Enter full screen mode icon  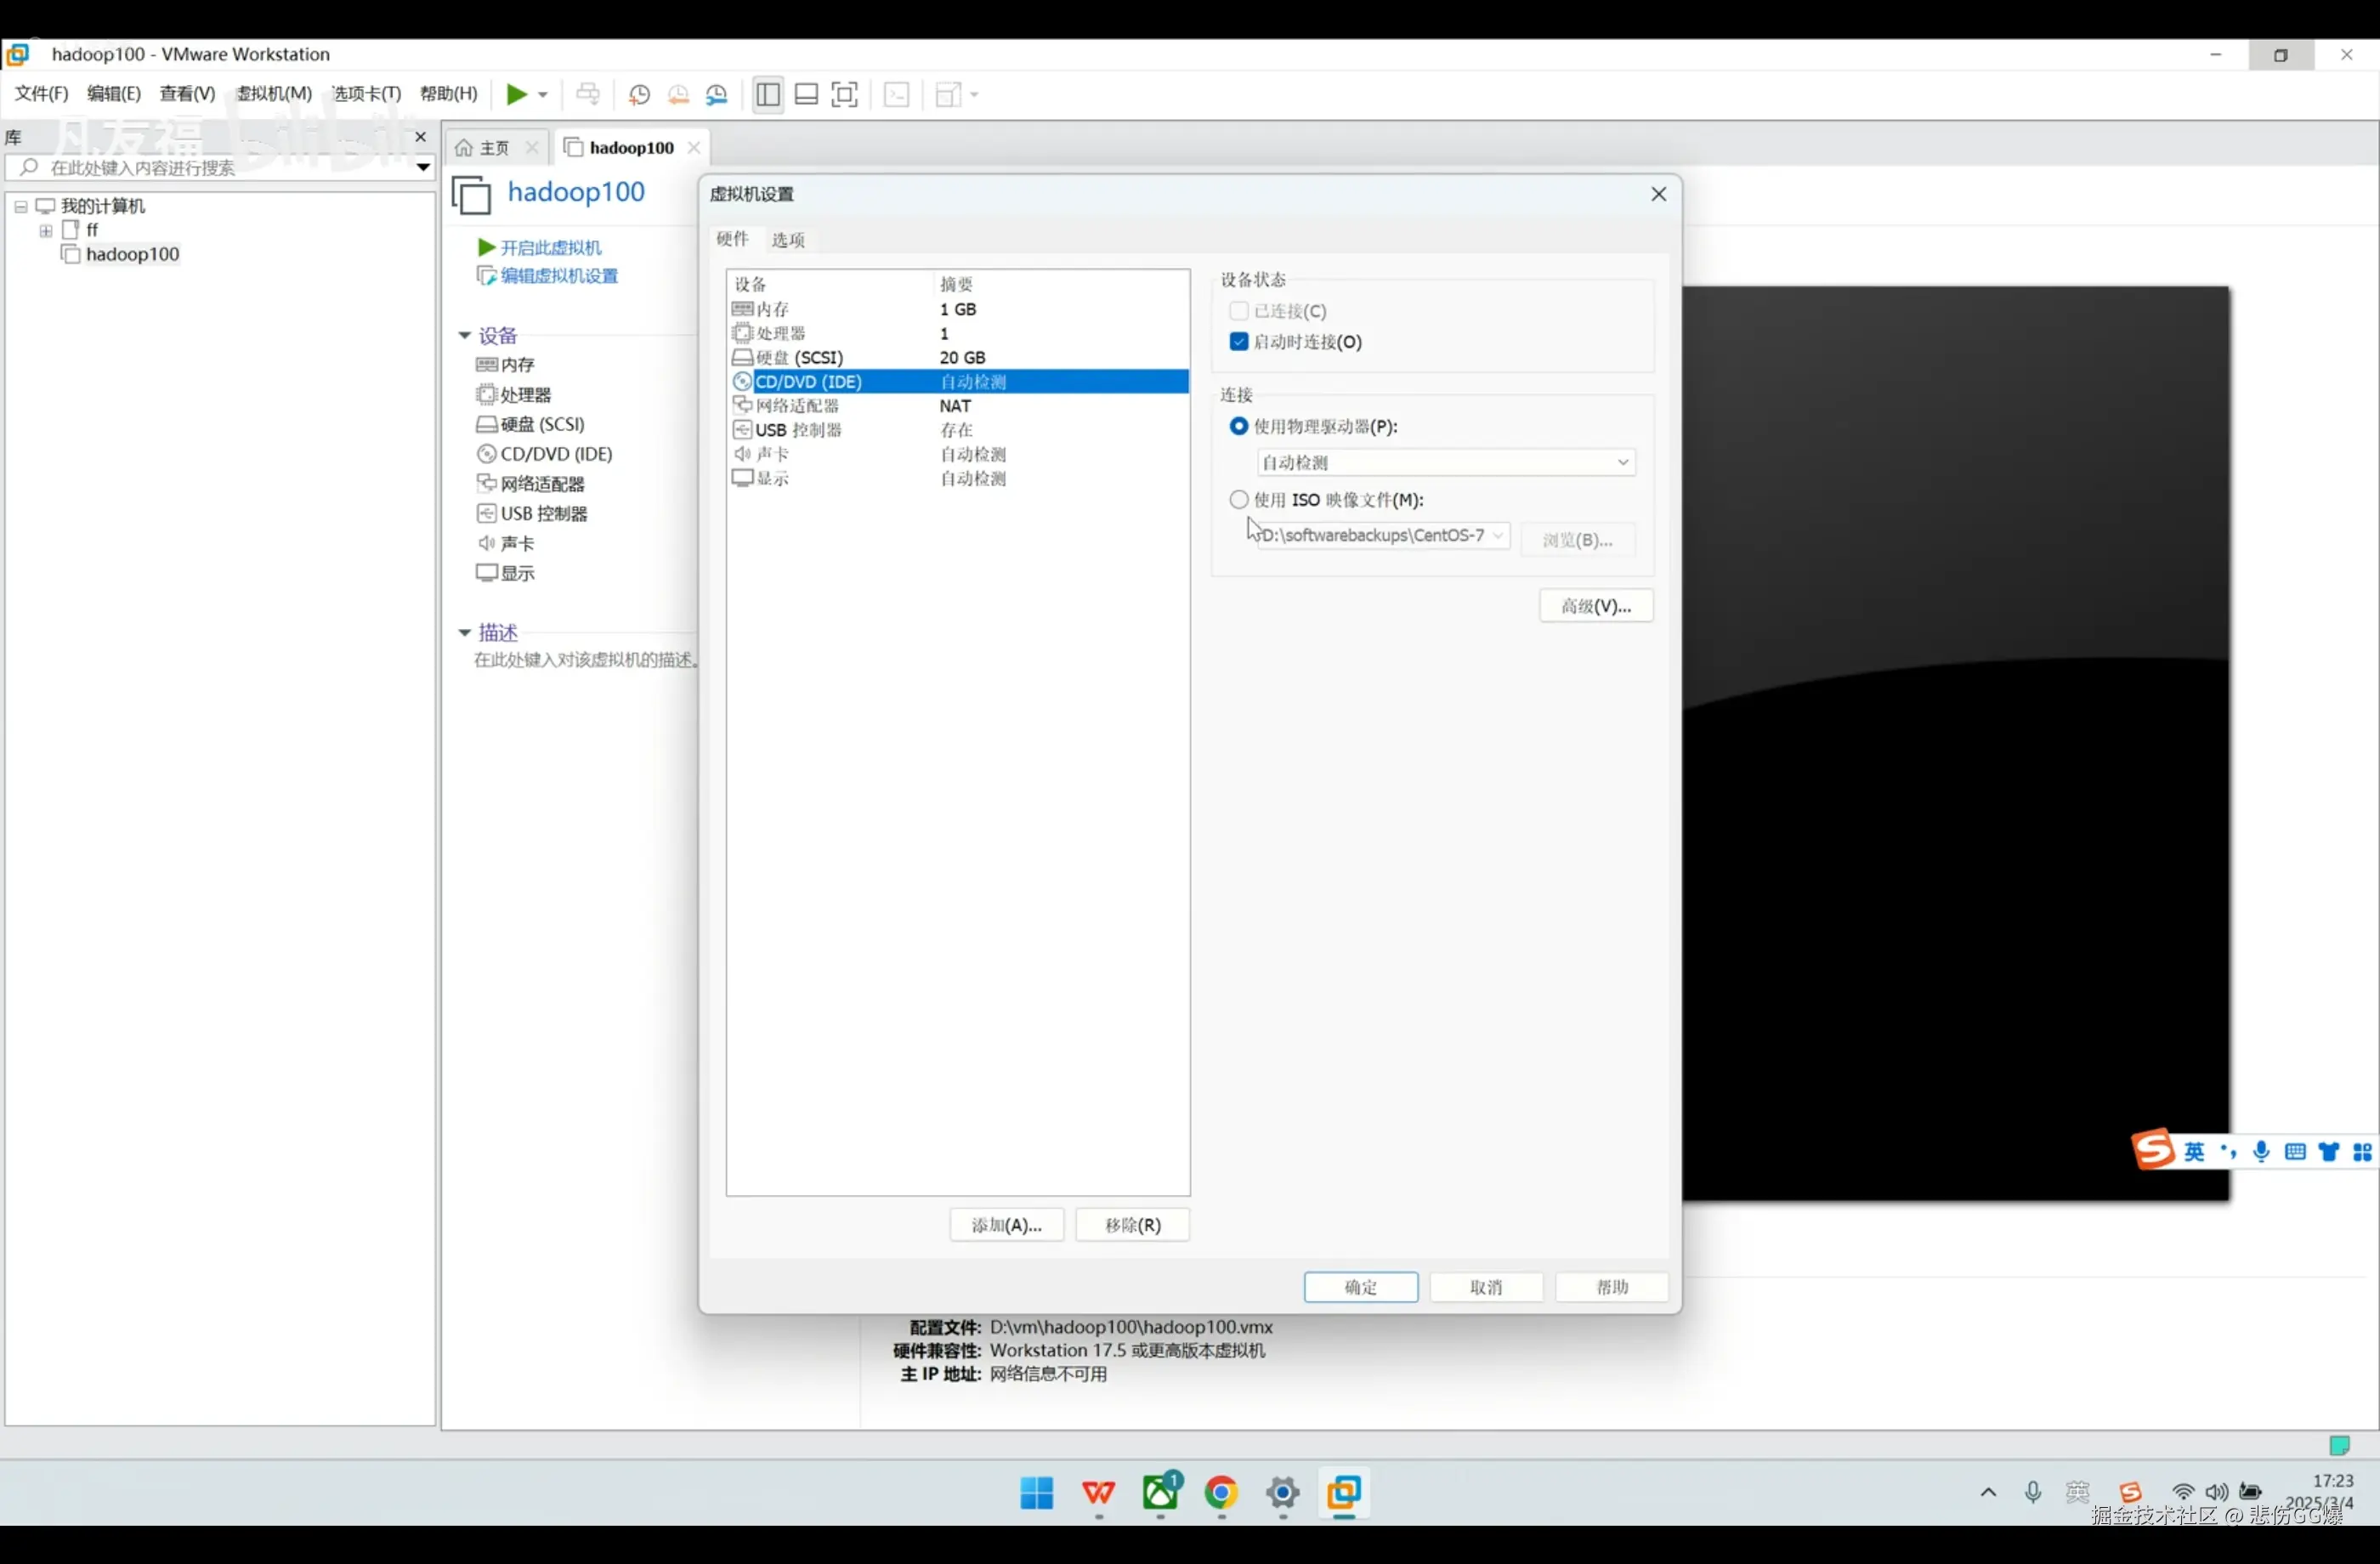(845, 94)
